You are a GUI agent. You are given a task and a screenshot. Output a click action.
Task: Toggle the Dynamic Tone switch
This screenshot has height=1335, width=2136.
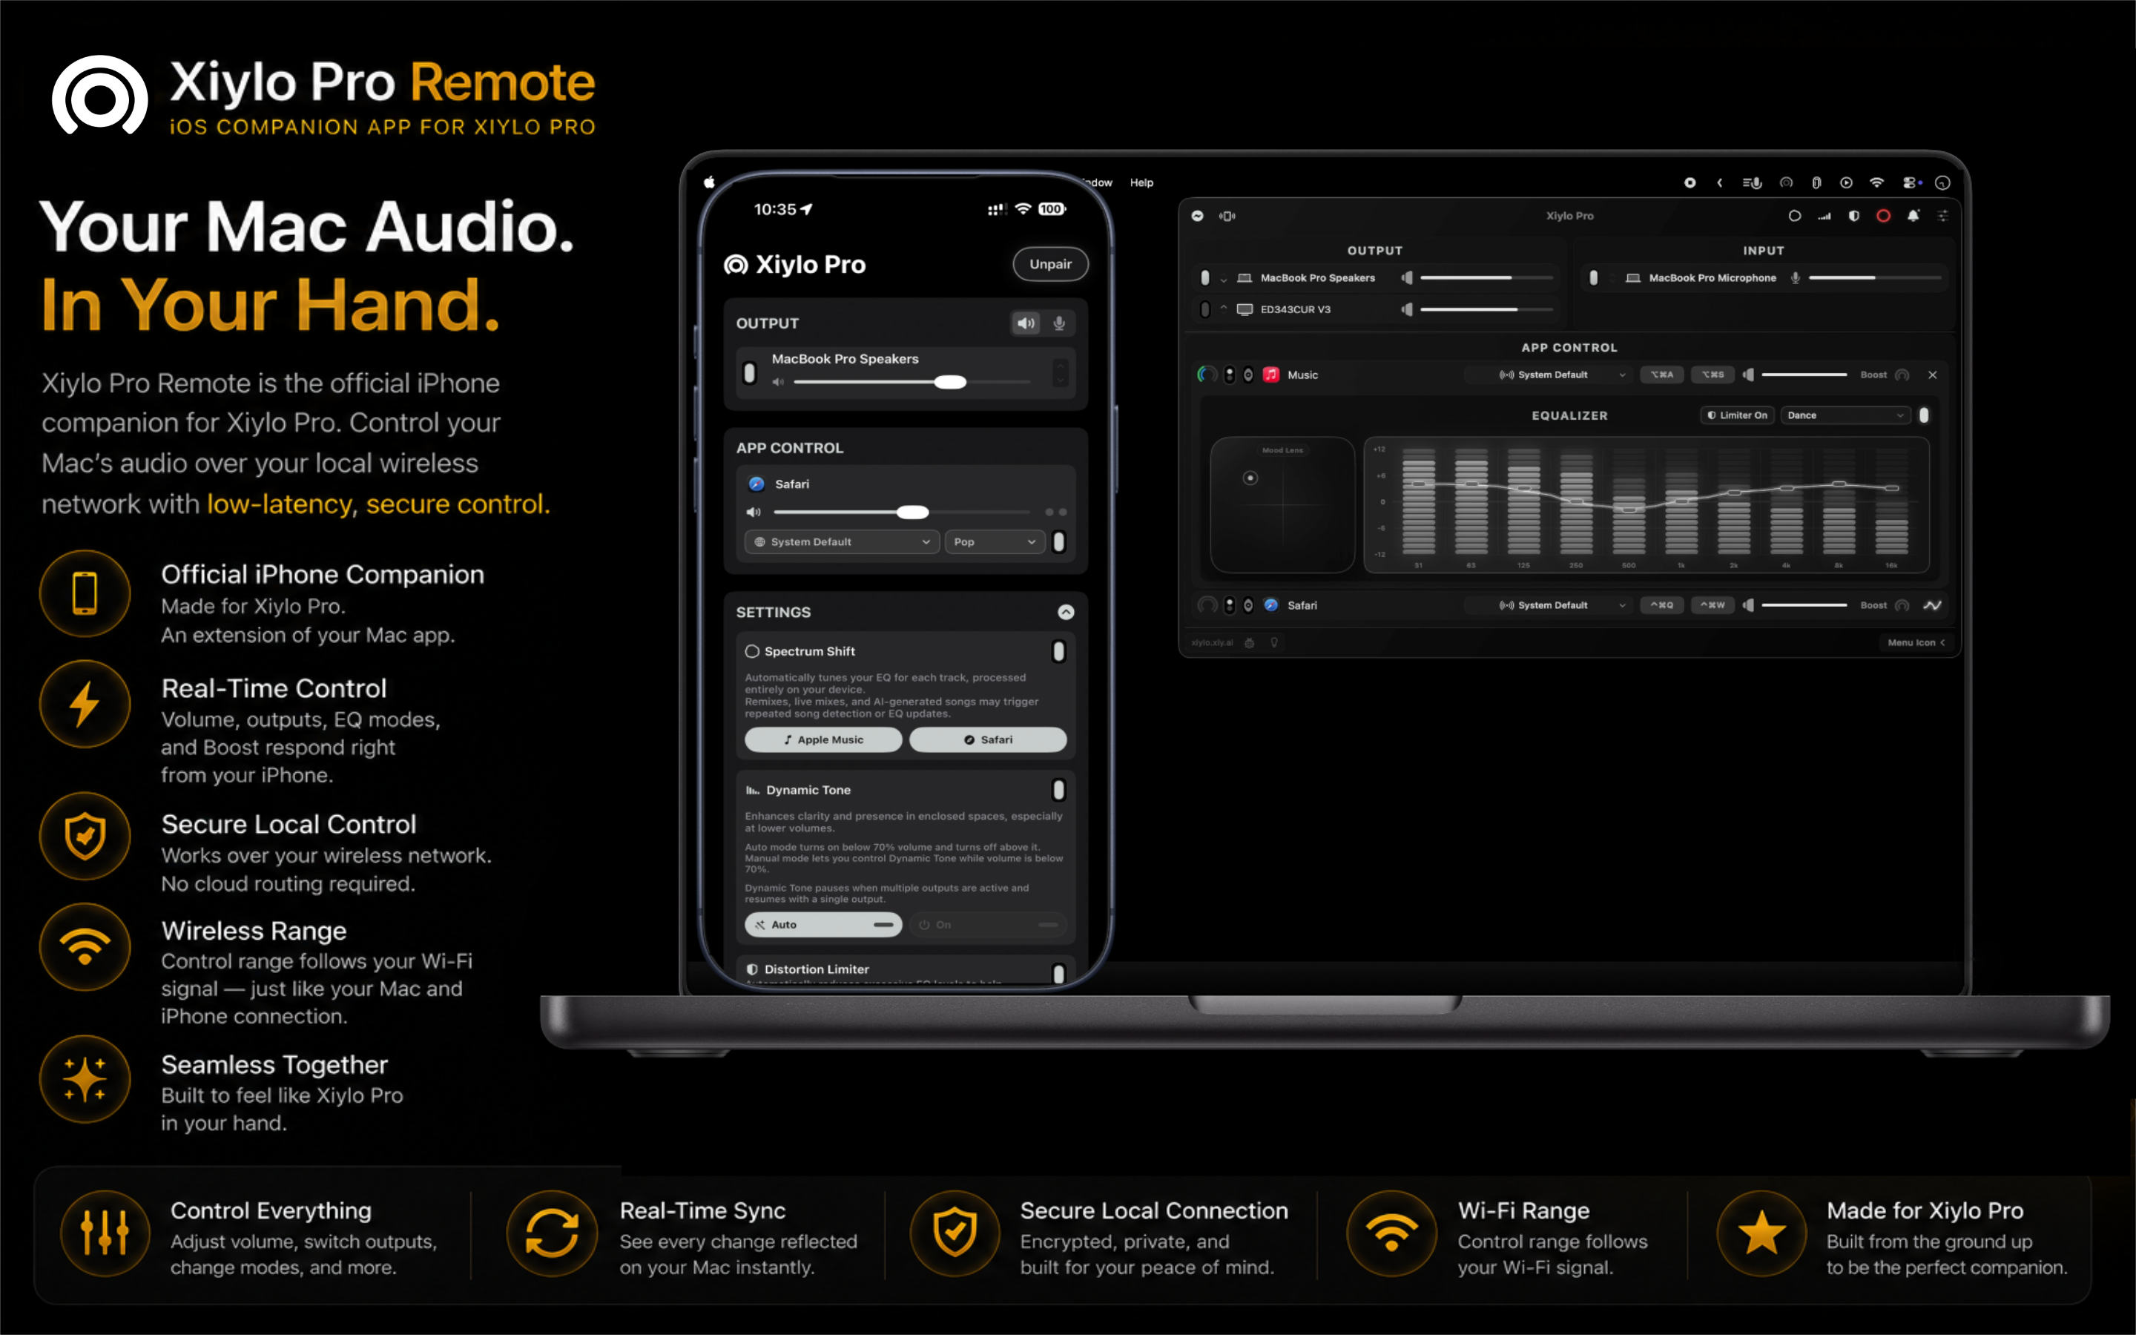1058,789
